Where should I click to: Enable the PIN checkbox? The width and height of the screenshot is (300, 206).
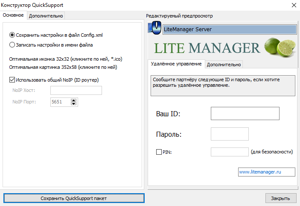click(x=159, y=152)
